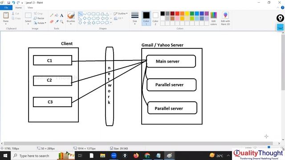
Task: Activate Color 1 foreground swatch
Action: (x=146, y=18)
